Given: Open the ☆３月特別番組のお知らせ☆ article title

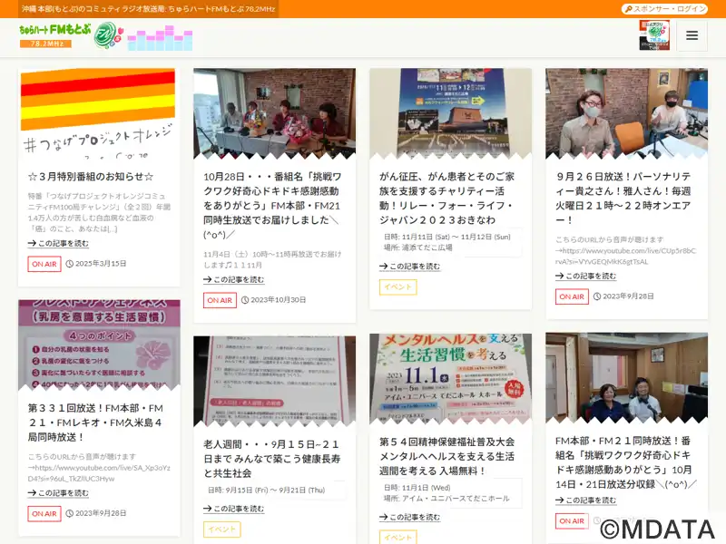Looking at the screenshot, I should 91,176.
